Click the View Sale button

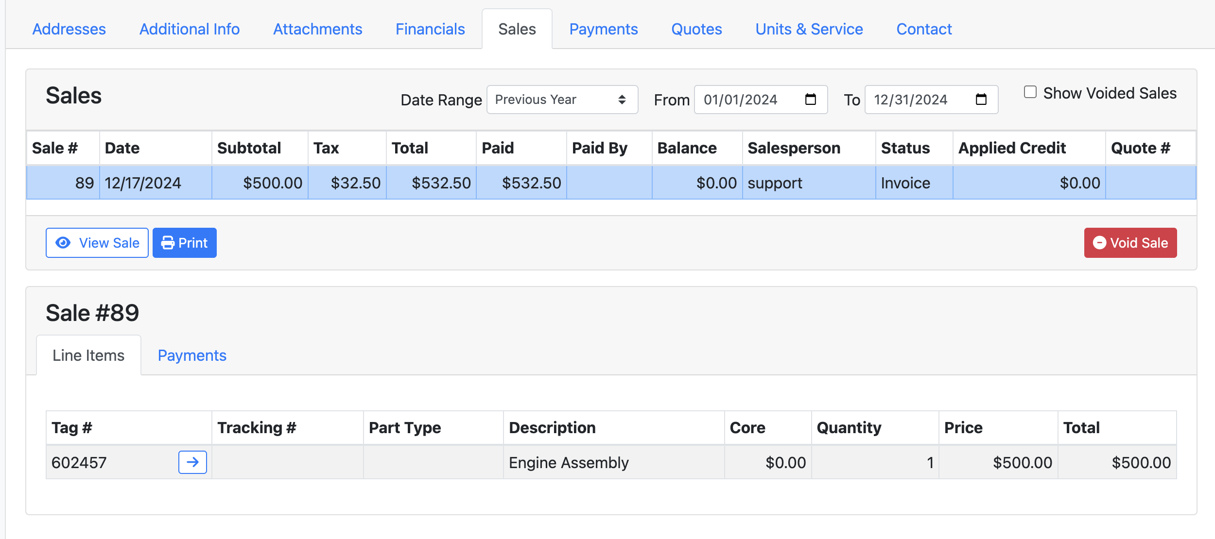[97, 243]
